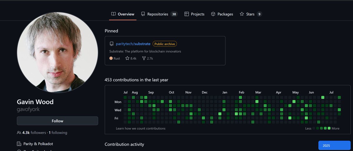Click the darkest Less legend square
This screenshot has height=151, width=353.
[314, 128]
